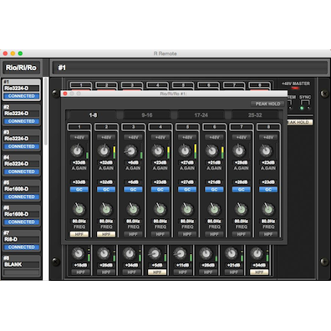The height and width of the screenshot is (331, 331).
Task: Click channel 2 A.GAIN knob at +32dB
Action: tap(104, 150)
